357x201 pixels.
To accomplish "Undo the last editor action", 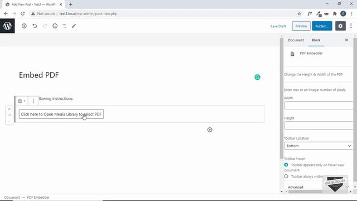I will (35, 26).
